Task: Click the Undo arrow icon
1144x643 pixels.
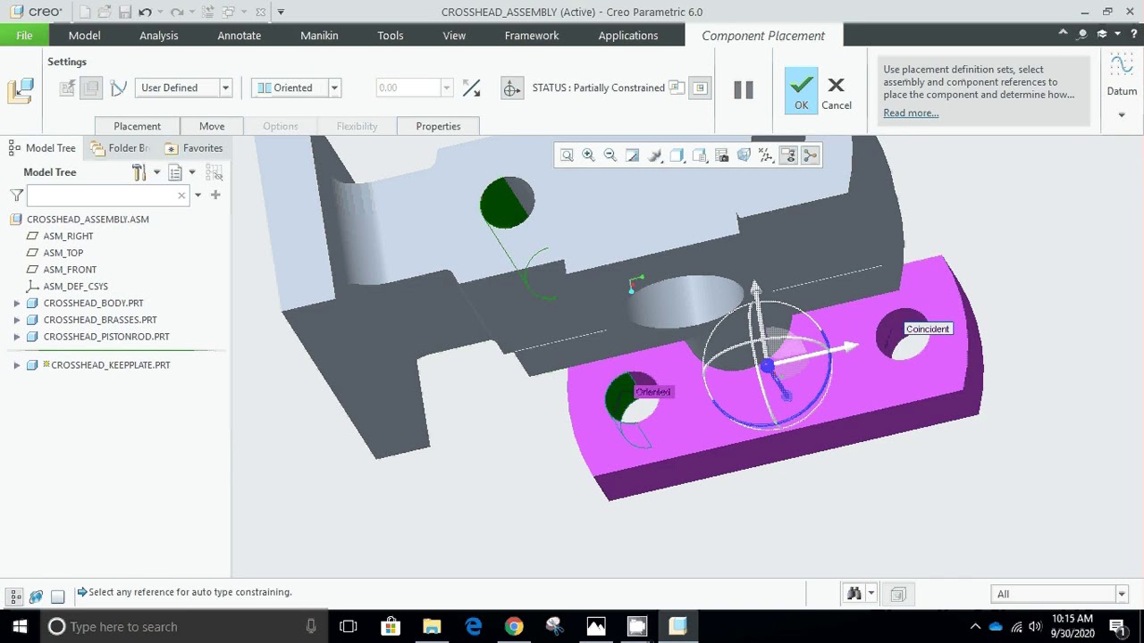Action: 145,12
